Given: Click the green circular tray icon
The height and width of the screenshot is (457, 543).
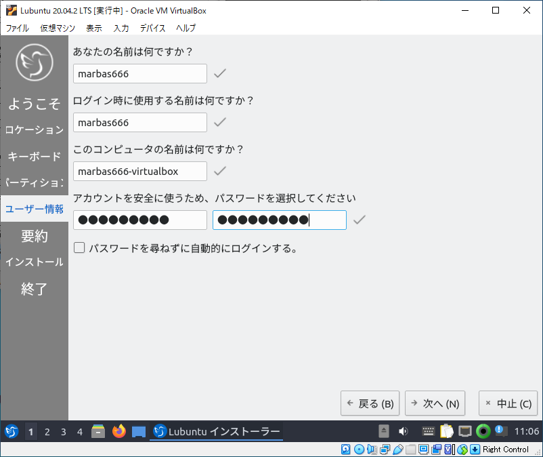Looking at the screenshot, I should coord(483,431).
